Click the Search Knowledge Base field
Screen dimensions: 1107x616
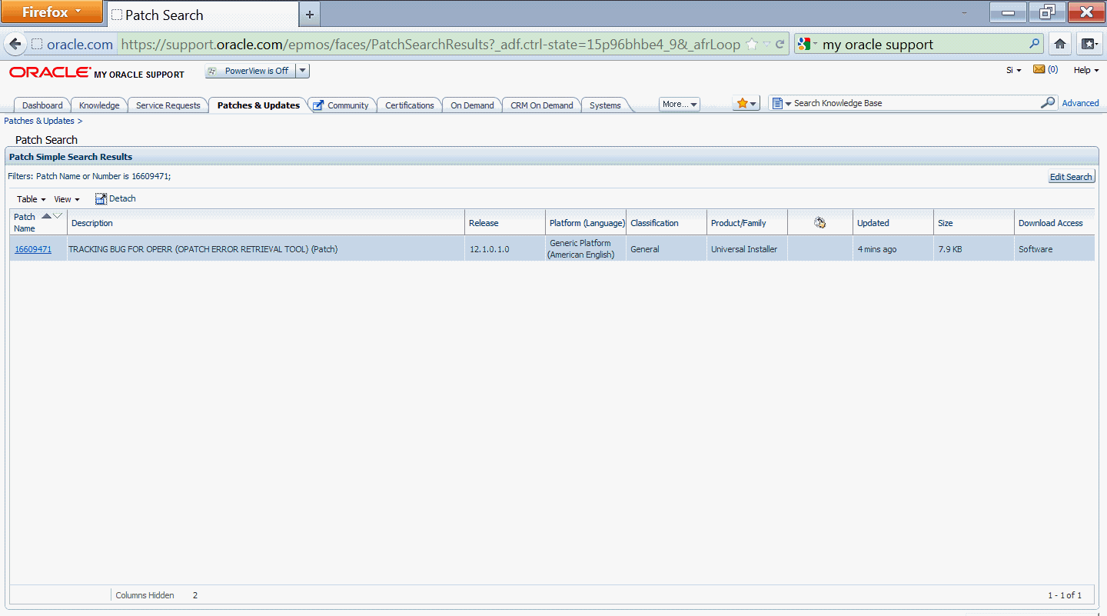(x=915, y=103)
